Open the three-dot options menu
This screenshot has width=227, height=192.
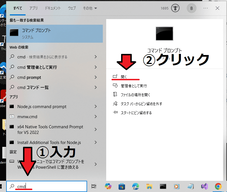point(206,8)
